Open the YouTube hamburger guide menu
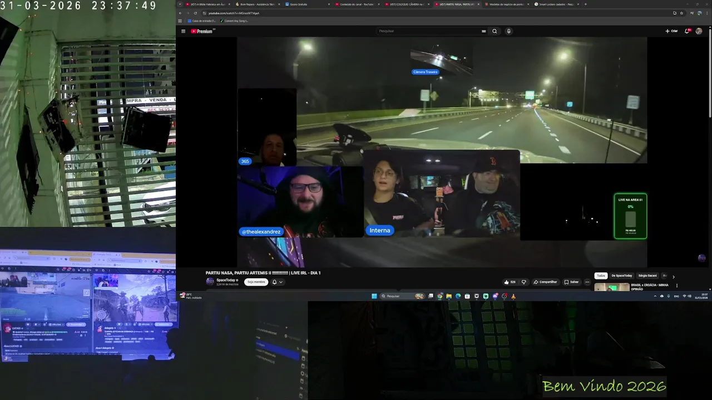Screen dimensions: 712x400 tap(183, 31)
